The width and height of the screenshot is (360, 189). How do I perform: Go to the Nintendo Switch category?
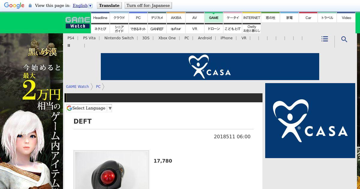pyautogui.click(x=119, y=38)
